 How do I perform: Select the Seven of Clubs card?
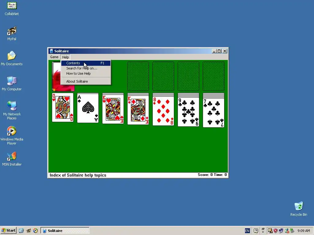pos(213,113)
